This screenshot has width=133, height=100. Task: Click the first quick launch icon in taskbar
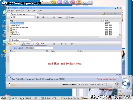(10, 98)
